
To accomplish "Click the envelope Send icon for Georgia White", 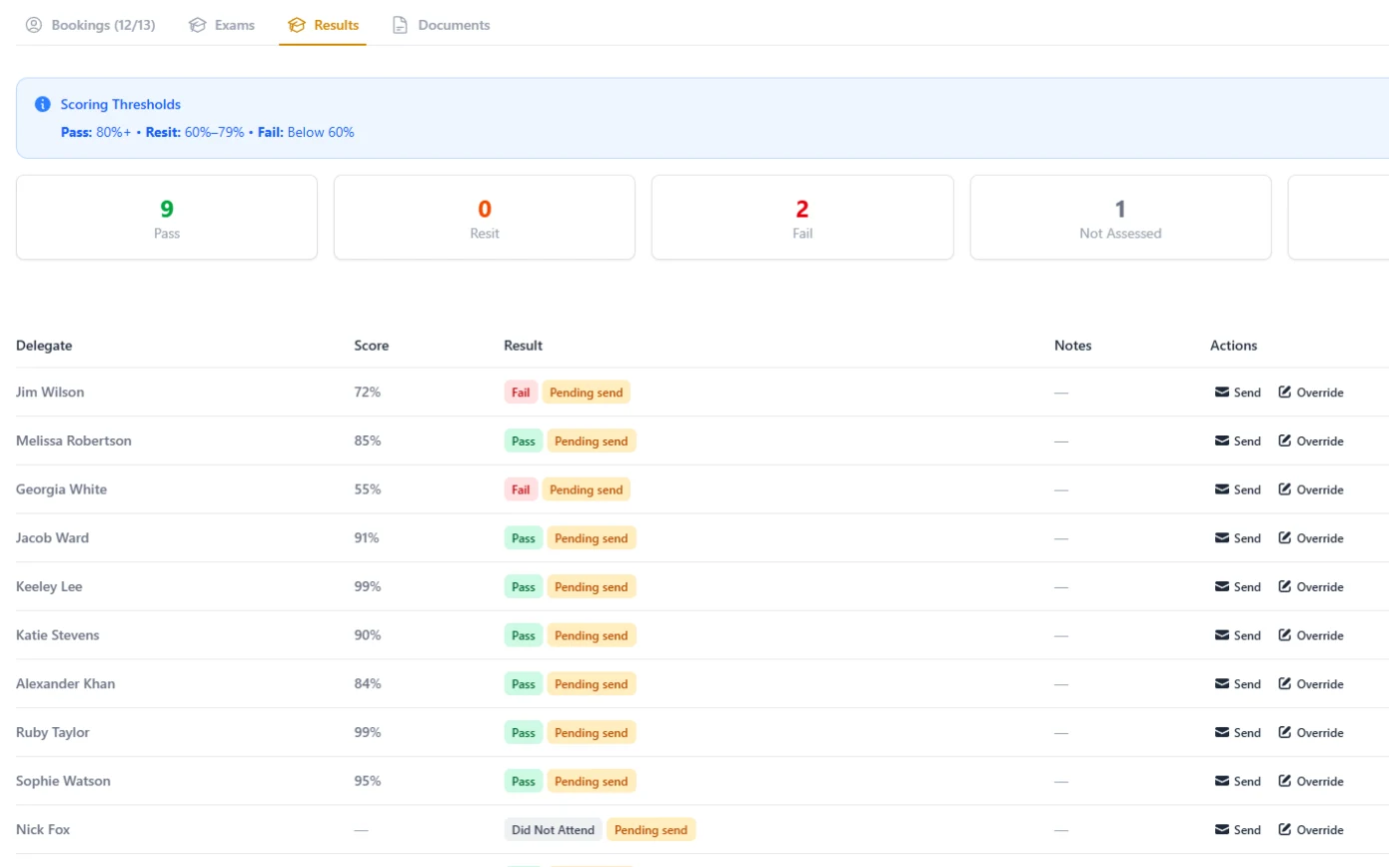I will [1221, 489].
